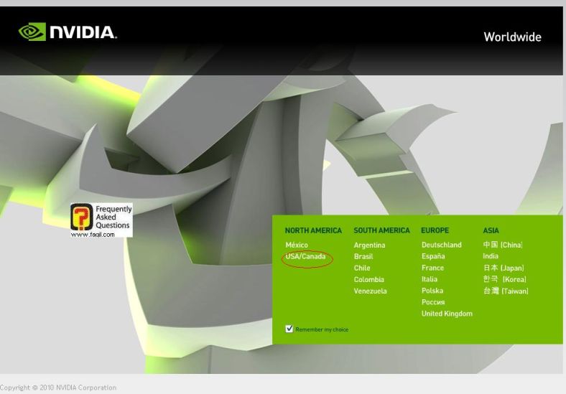
Task: Select España under Europe
Action: click(433, 256)
